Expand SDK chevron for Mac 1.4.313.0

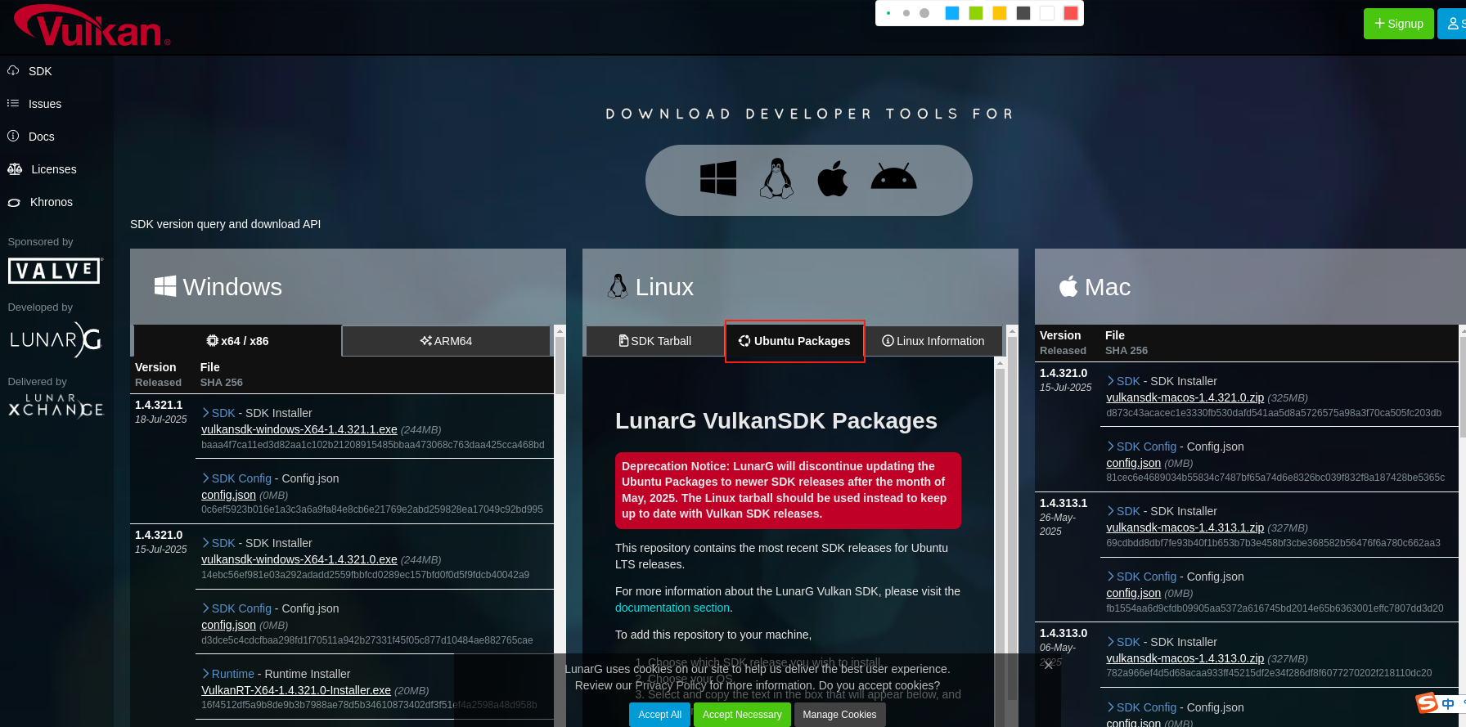coord(1111,641)
